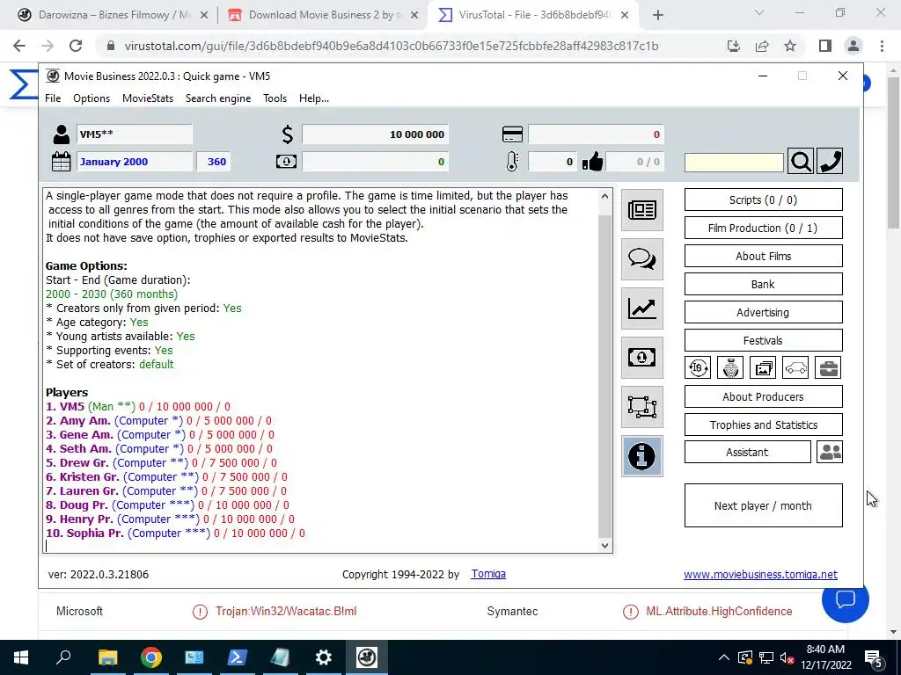Open Windows Start menu
The width and height of the screenshot is (901, 675).
[x=21, y=657]
